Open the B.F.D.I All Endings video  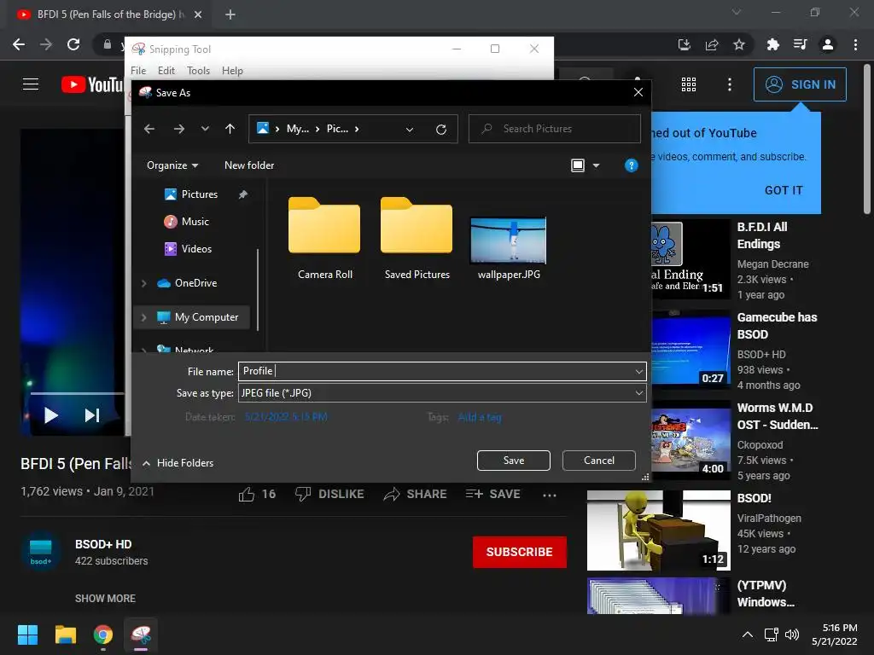[762, 235]
